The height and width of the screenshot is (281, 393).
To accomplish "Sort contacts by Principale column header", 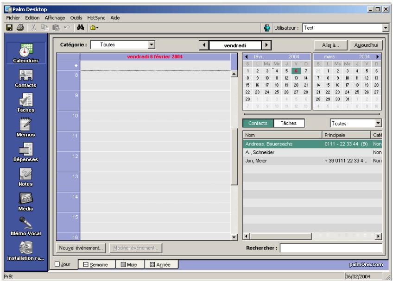I will (346, 135).
